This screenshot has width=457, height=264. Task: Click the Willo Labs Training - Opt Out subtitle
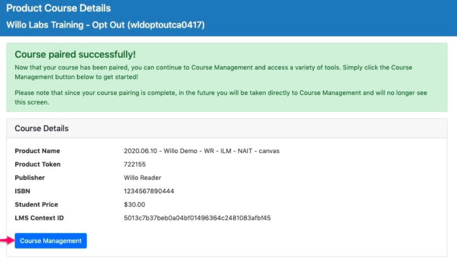coord(106,25)
